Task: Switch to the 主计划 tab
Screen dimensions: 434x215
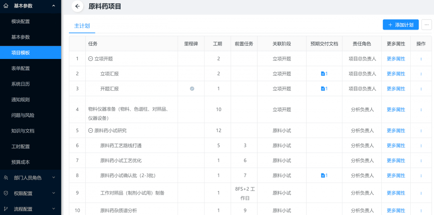Action: coord(82,26)
